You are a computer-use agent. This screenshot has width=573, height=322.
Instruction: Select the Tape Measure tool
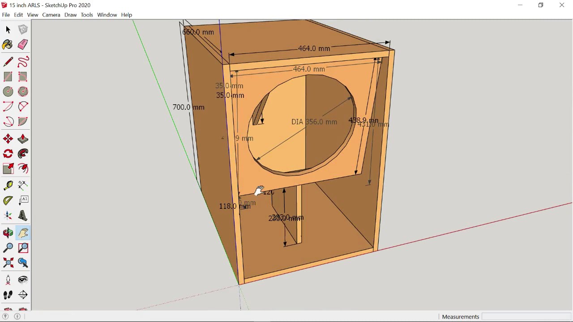click(x=8, y=185)
